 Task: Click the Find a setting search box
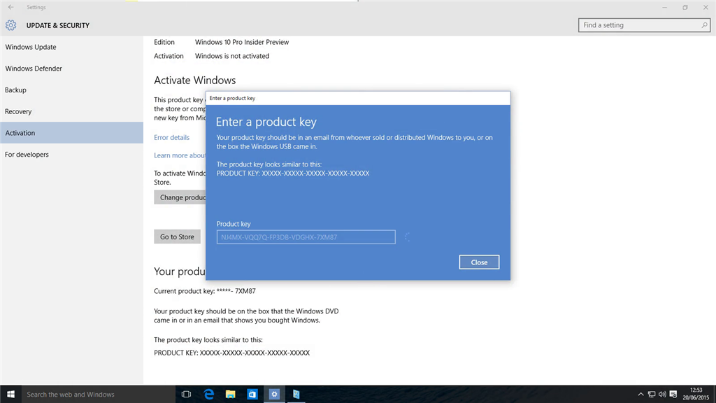[644, 25]
